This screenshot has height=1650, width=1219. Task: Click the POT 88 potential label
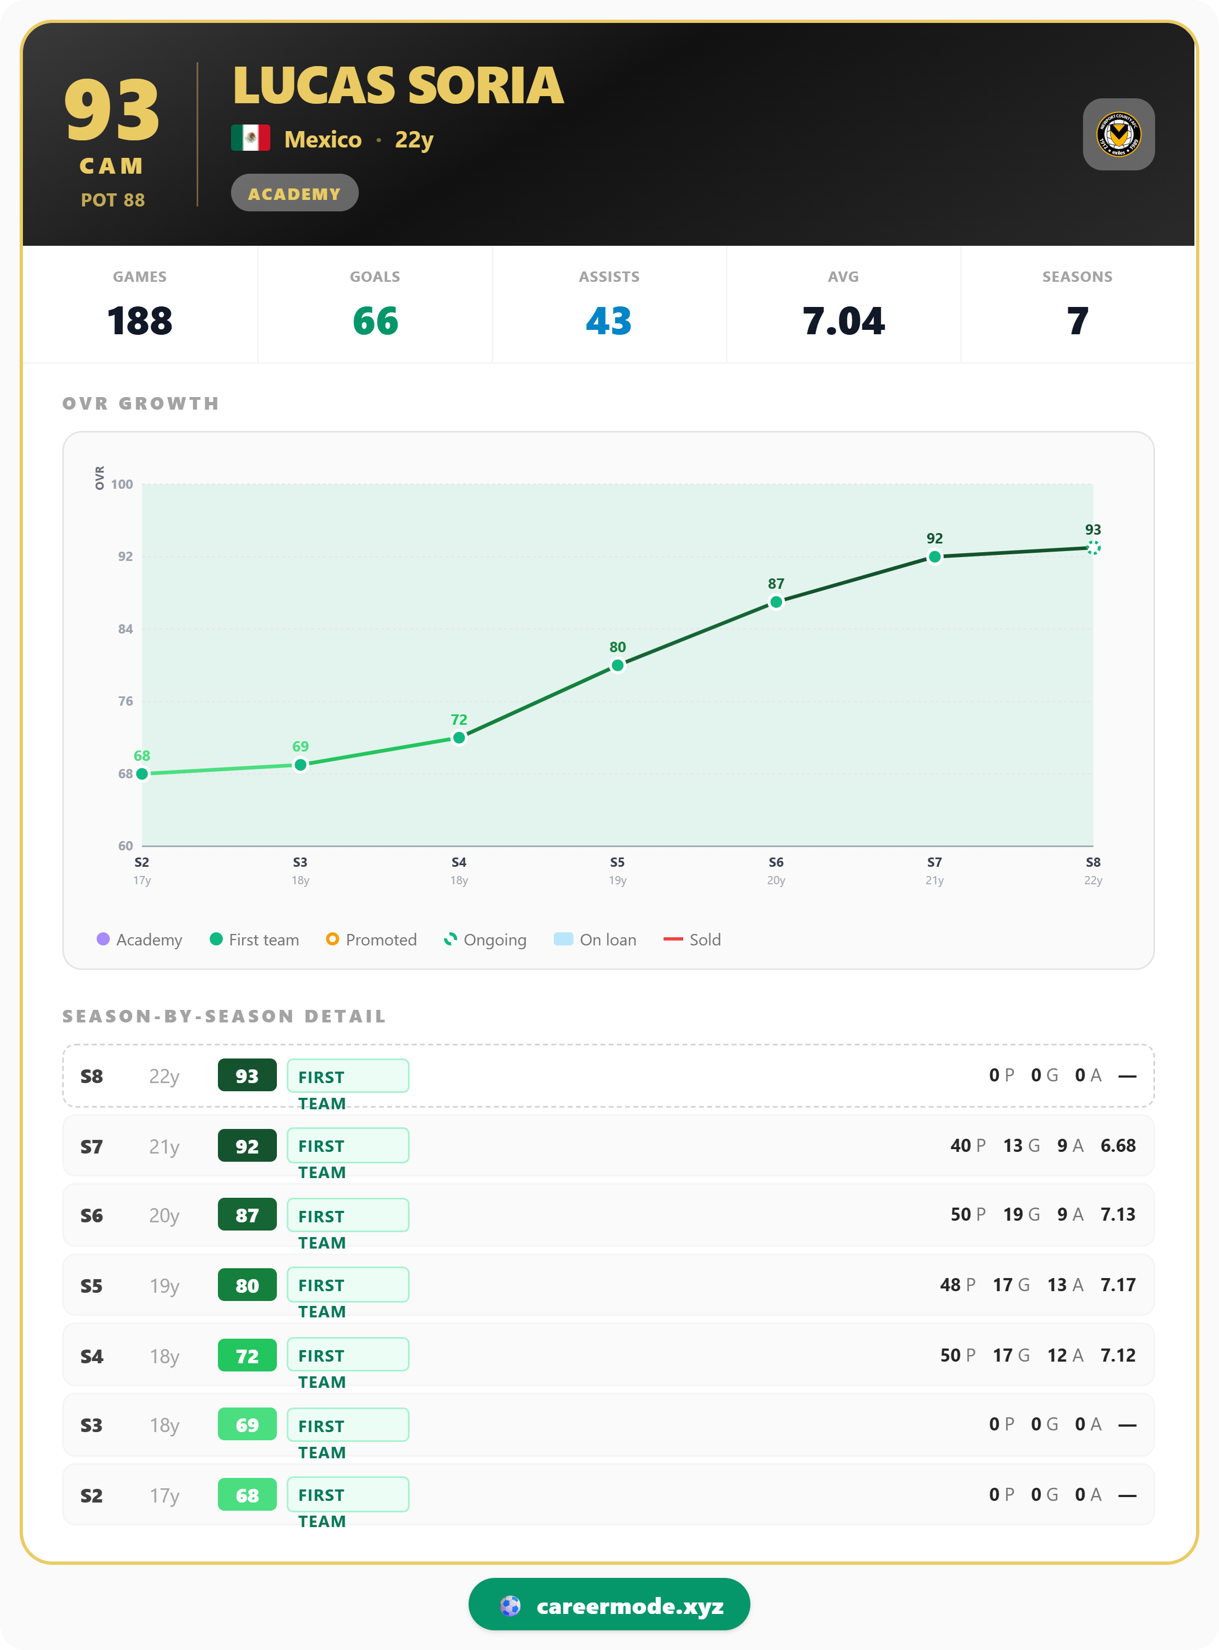pos(113,200)
